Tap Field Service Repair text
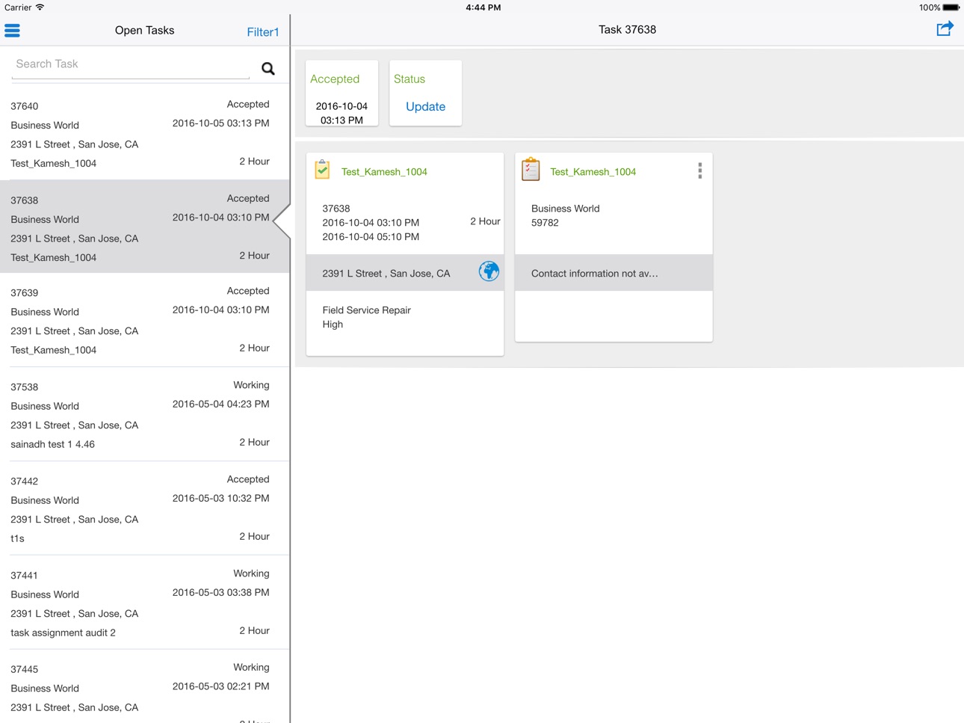 pos(366,310)
